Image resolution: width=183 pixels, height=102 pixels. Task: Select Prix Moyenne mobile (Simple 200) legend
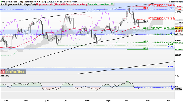pos(18,4)
